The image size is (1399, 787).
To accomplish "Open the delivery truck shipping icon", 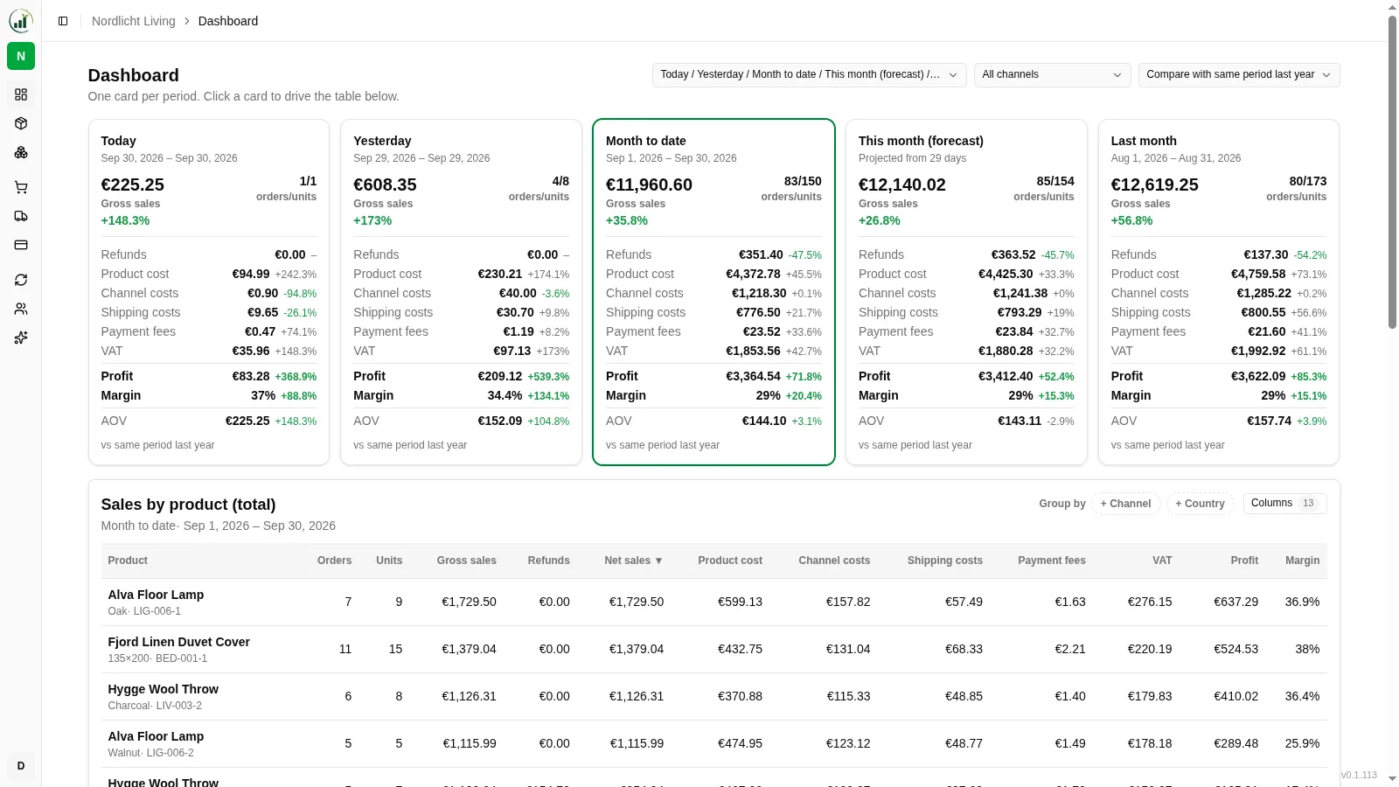I will pos(21,216).
